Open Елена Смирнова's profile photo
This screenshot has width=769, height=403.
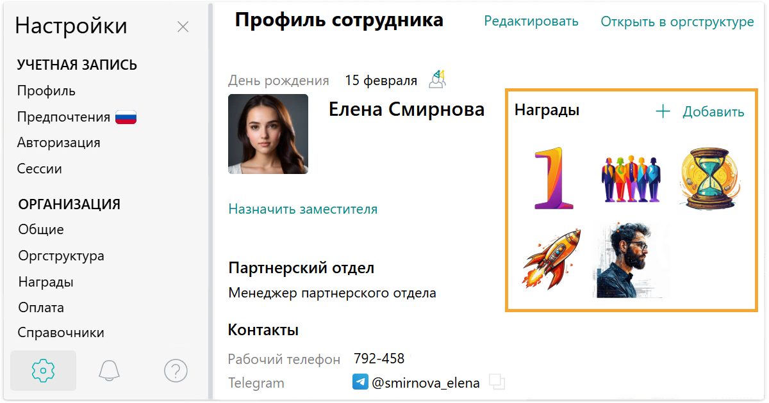click(x=268, y=134)
